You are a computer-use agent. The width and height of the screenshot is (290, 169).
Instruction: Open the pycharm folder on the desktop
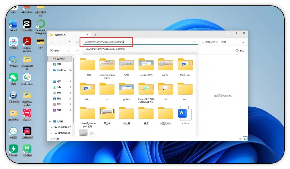click(x=27, y=63)
